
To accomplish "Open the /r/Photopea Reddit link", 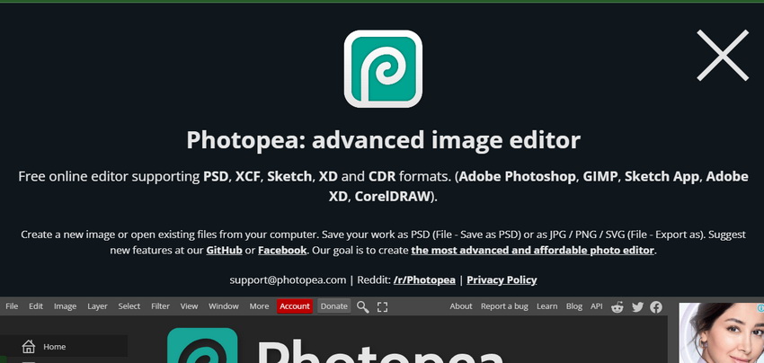I will tap(424, 280).
